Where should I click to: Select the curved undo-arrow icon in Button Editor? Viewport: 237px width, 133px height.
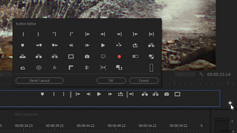click(23, 68)
